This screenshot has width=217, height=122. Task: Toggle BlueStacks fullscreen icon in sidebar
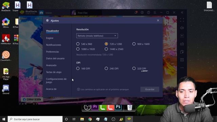(x=182, y=20)
